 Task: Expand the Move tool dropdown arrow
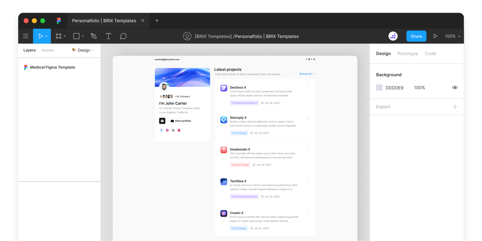point(46,36)
